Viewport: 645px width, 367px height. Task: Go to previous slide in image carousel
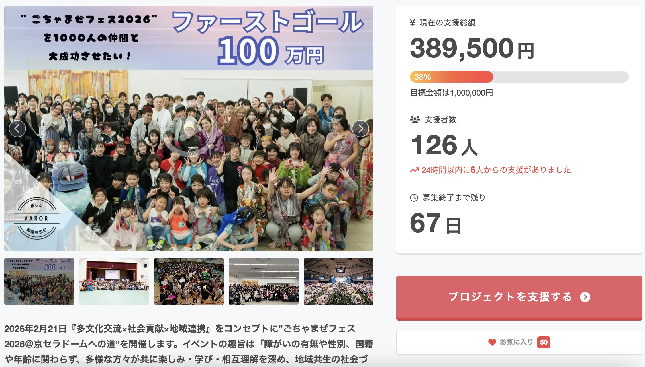(17, 129)
